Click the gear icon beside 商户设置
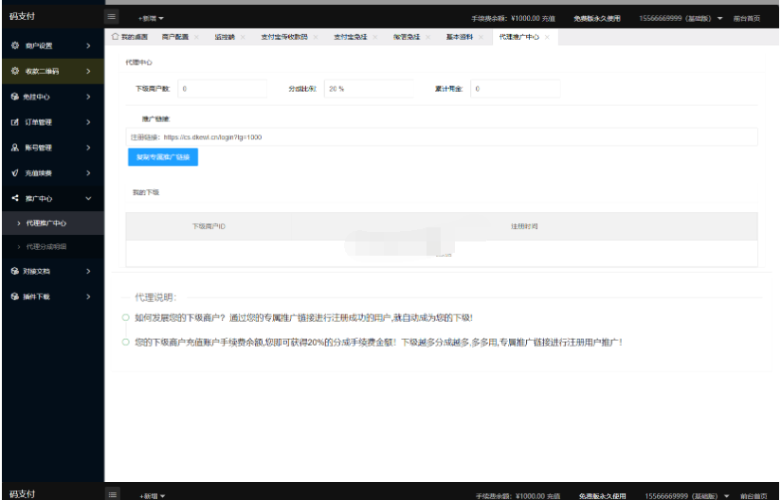The height and width of the screenshot is (500, 781). point(15,45)
